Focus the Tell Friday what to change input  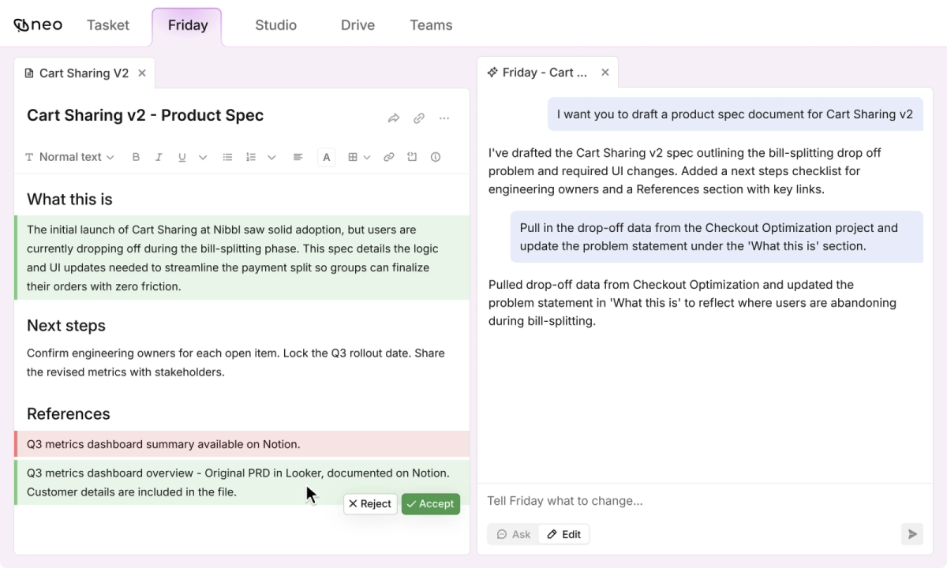[x=705, y=501]
